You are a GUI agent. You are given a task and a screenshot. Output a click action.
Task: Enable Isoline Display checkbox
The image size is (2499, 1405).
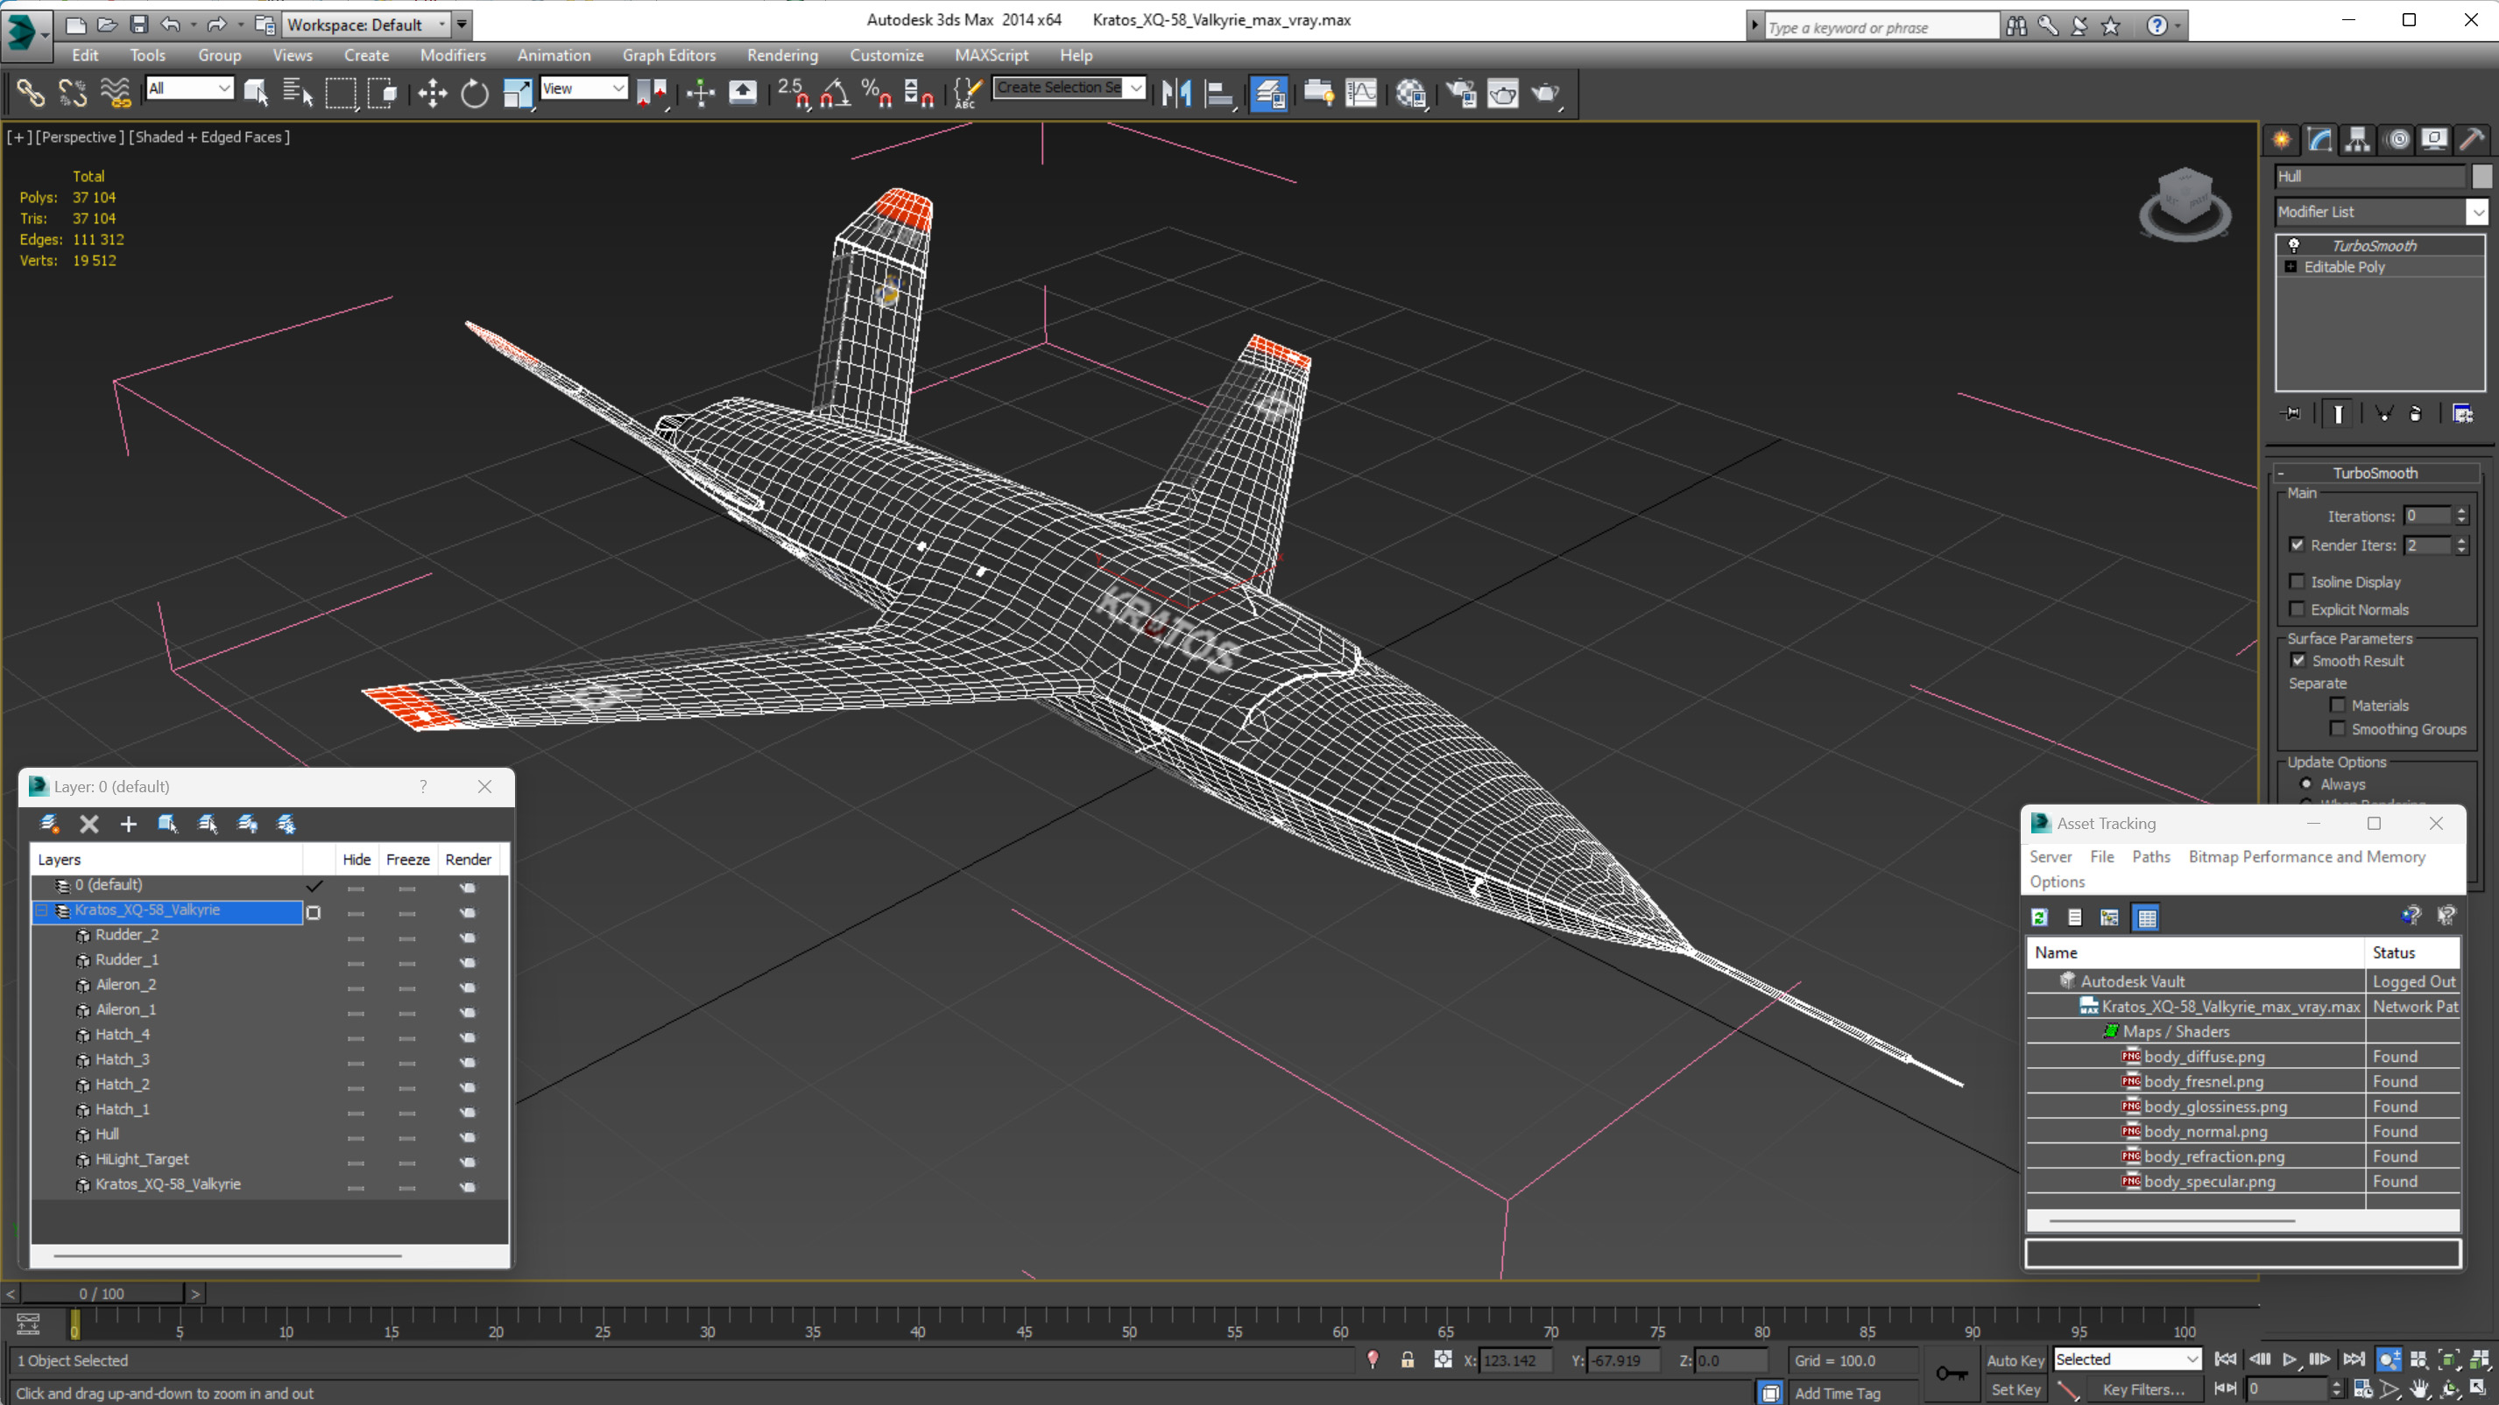(x=2297, y=582)
